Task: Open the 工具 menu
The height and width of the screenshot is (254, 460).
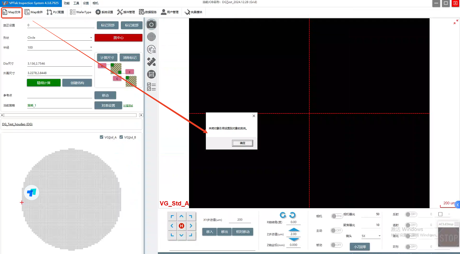Action: 76,3
